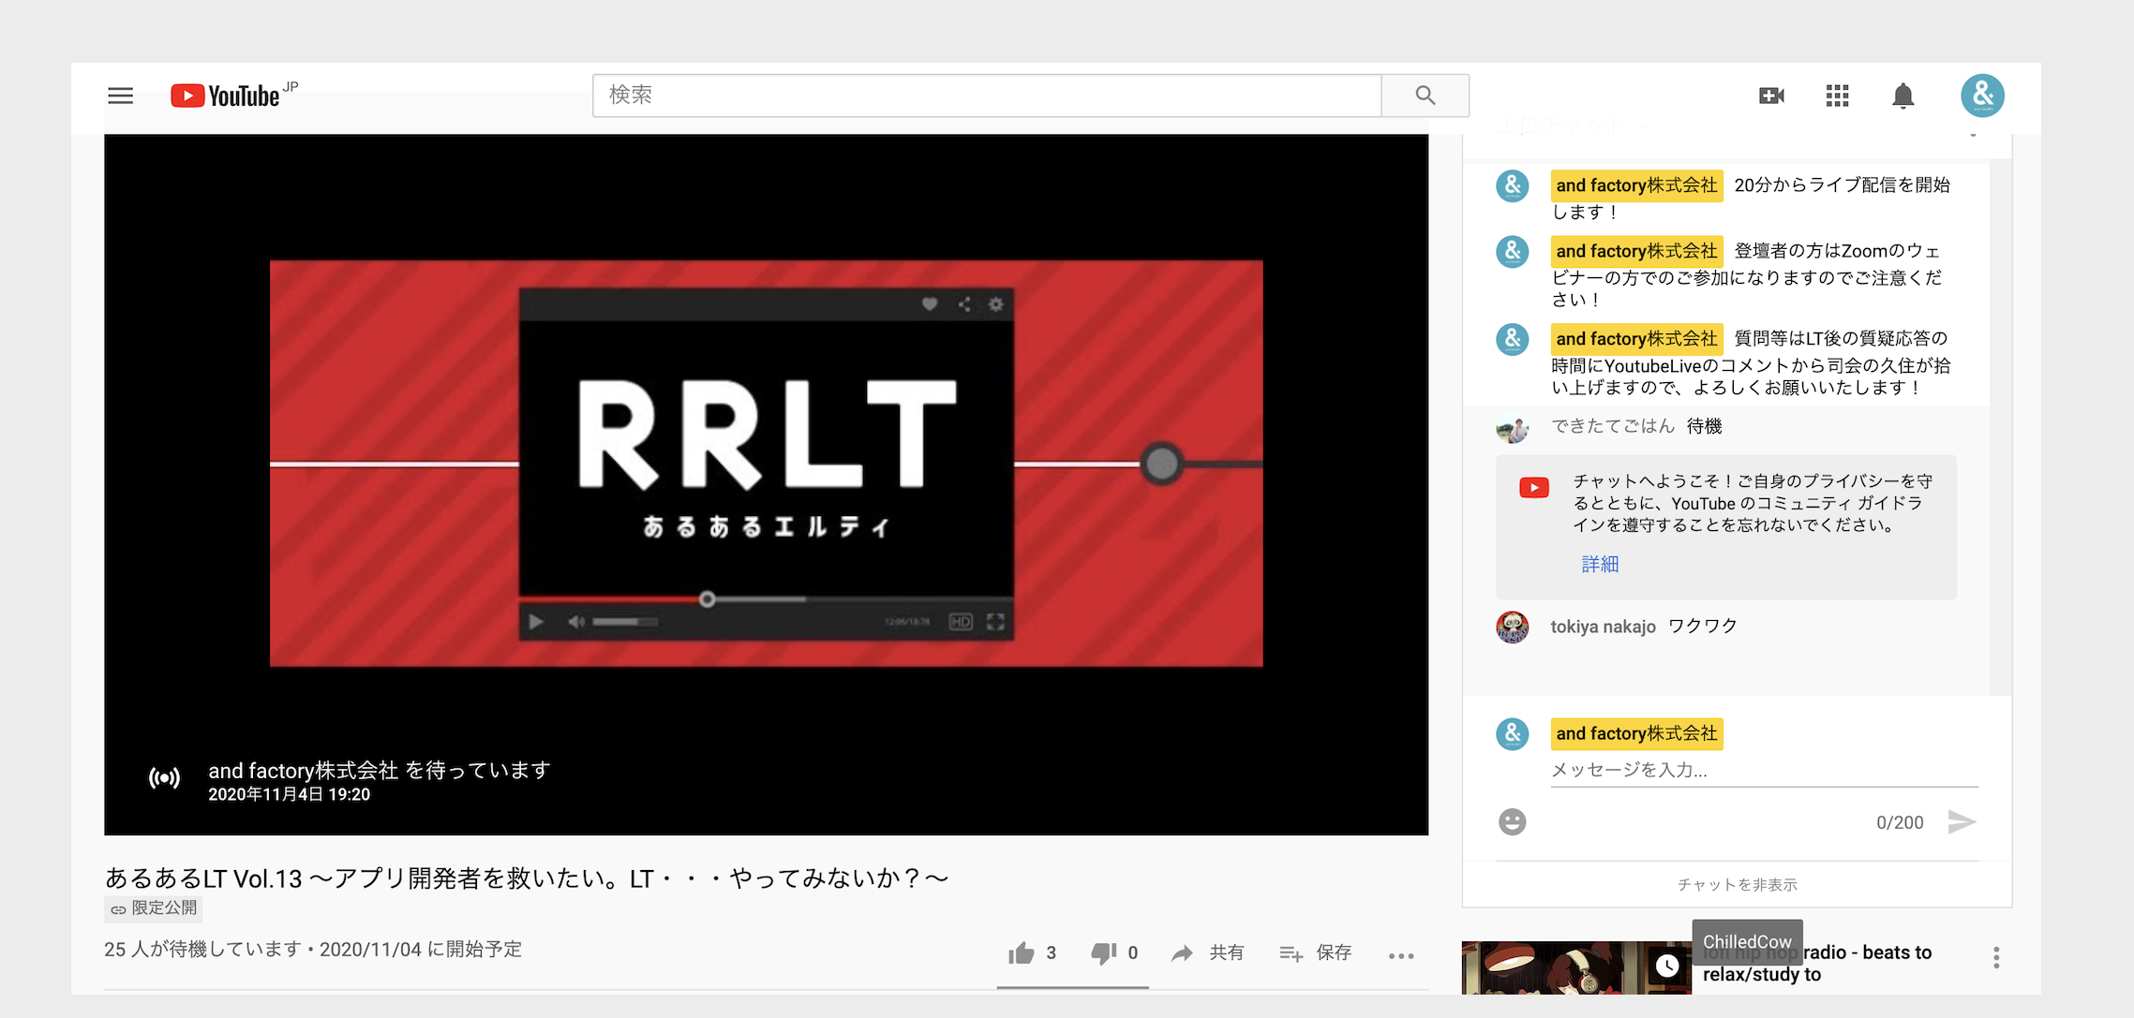The height and width of the screenshot is (1018, 2134).
Task: Open the YouTube apps grid icon
Action: 1837,95
